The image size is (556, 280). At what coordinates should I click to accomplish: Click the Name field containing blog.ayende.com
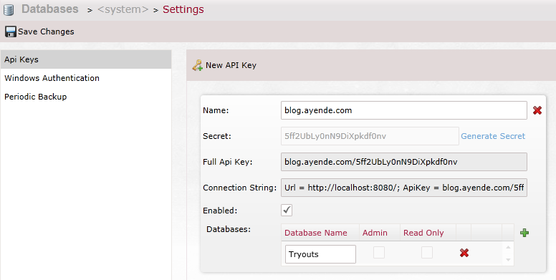(404, 110)
